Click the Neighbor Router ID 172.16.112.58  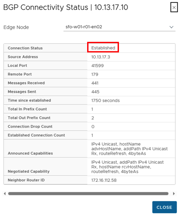(x=104, y=180)
